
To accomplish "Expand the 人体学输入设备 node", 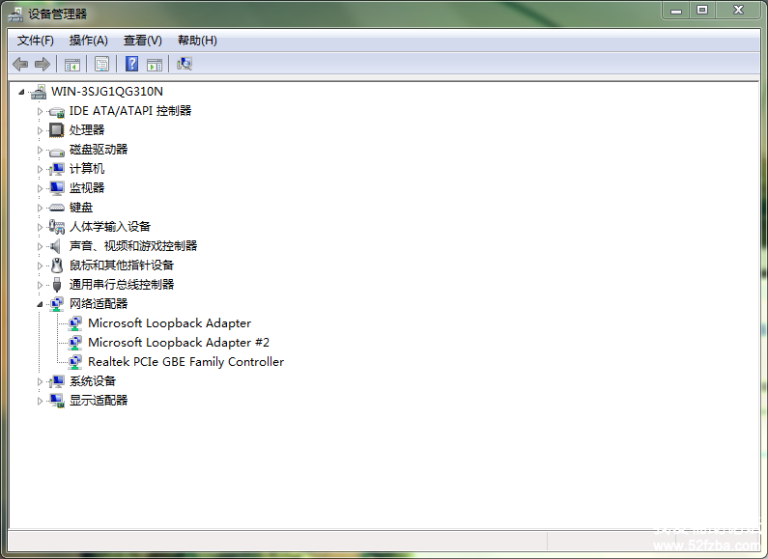I will point(41,227).
